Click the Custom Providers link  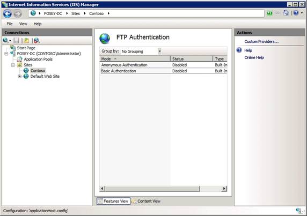click(261, 41)
